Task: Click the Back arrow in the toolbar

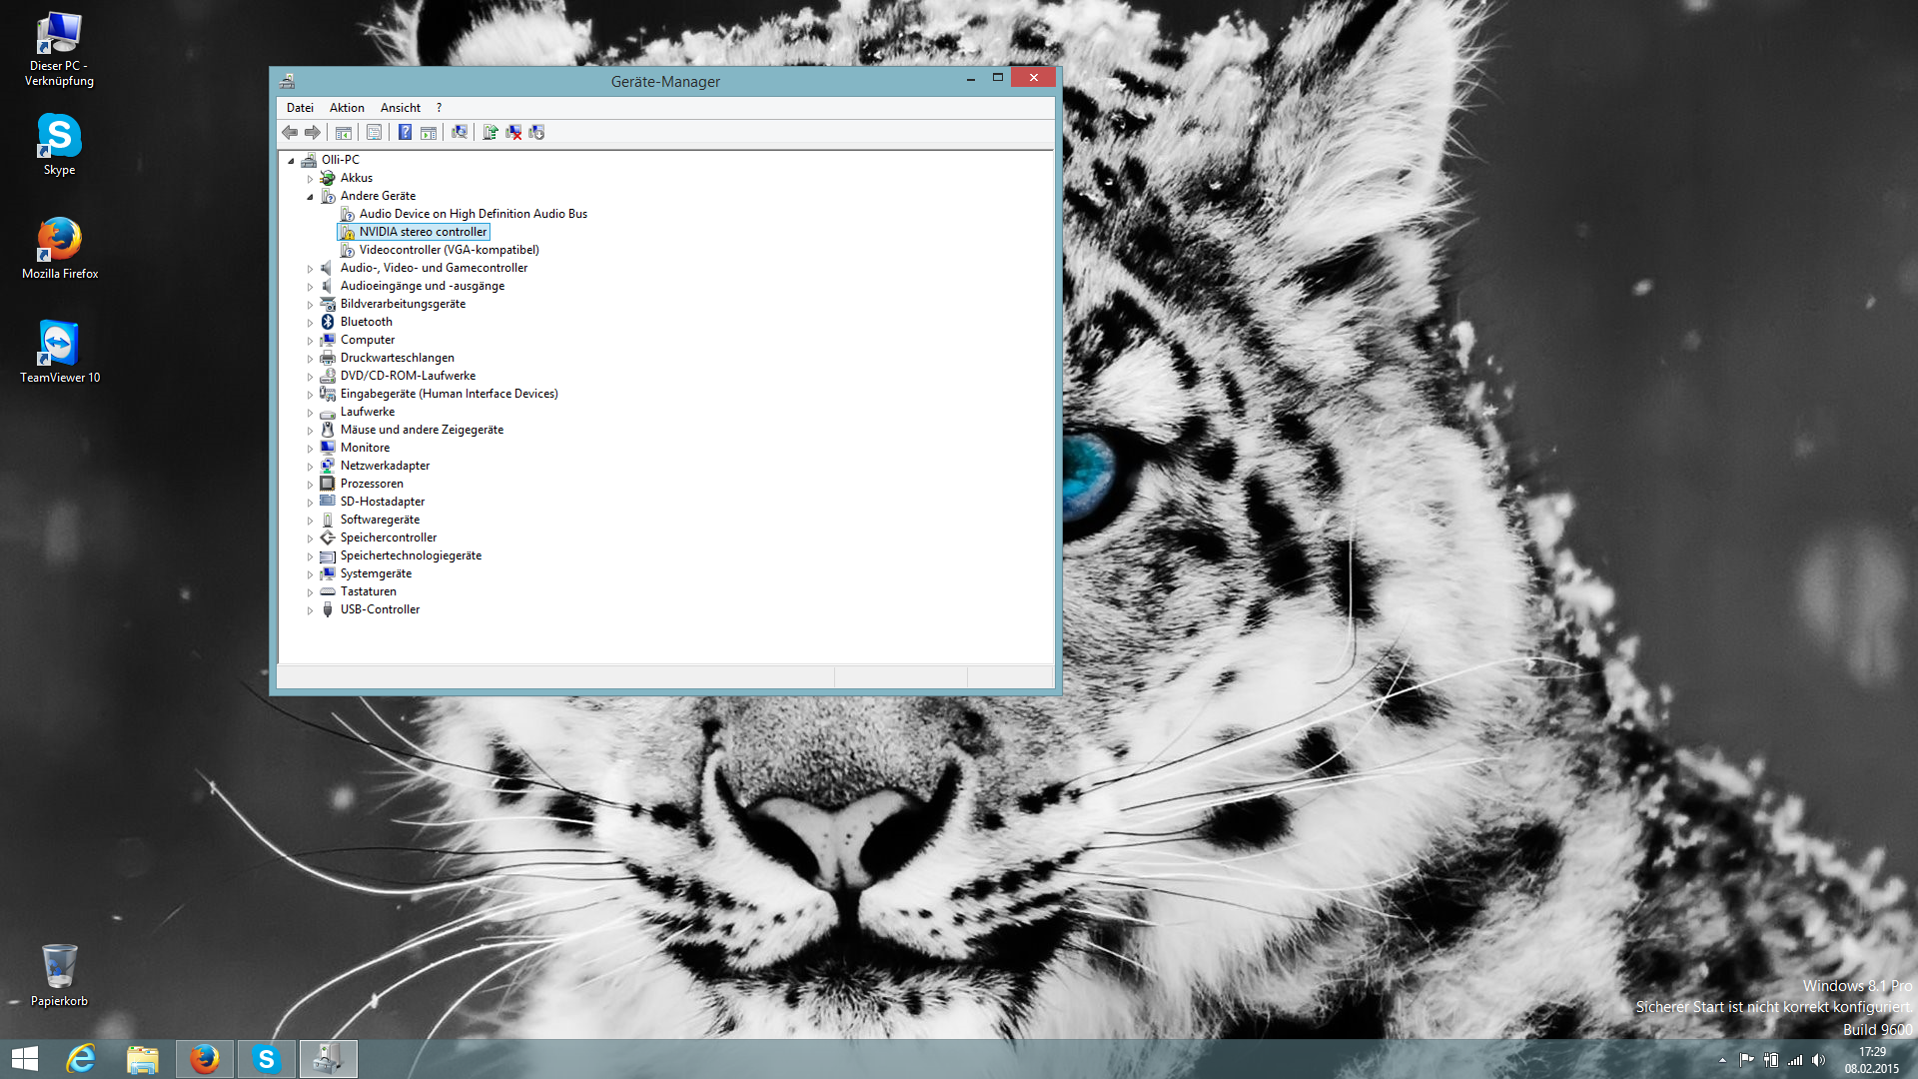Action: pyautogui.click(x=290, y=132)
